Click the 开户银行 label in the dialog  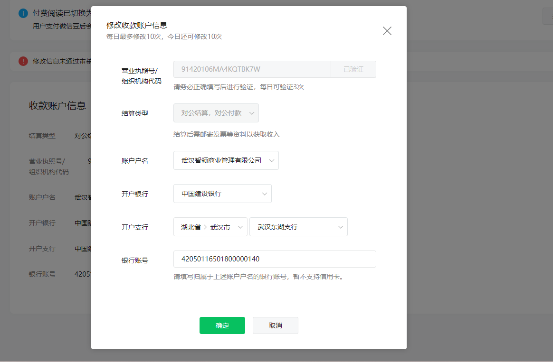coord(135,194)
